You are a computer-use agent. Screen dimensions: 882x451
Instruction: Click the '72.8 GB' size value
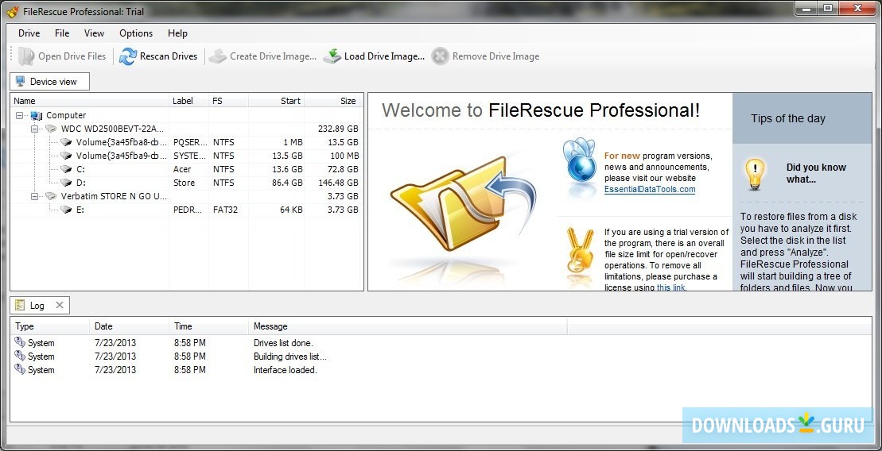point(344,169)
